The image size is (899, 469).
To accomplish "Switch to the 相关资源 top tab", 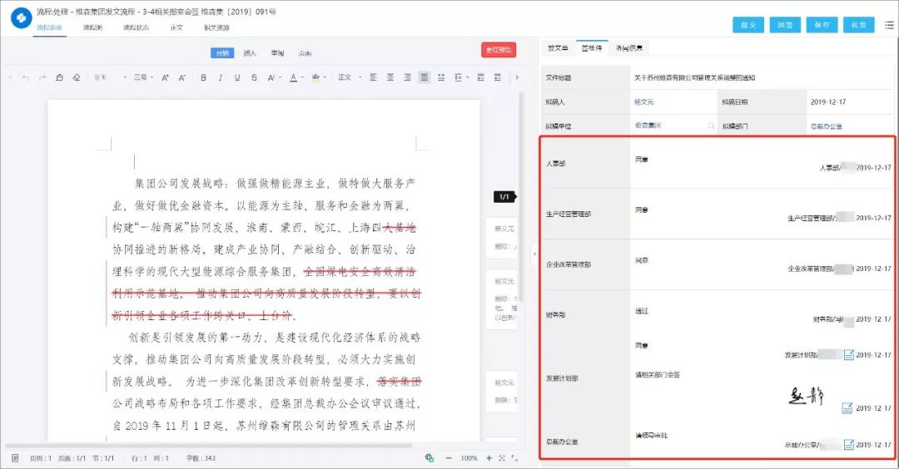I will [x=216, y=27].
